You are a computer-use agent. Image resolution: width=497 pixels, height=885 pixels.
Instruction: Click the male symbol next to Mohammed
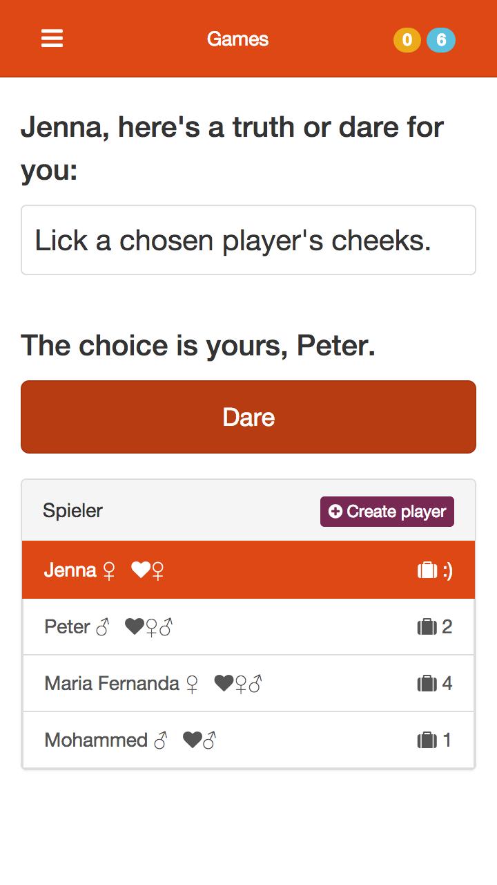159,740
